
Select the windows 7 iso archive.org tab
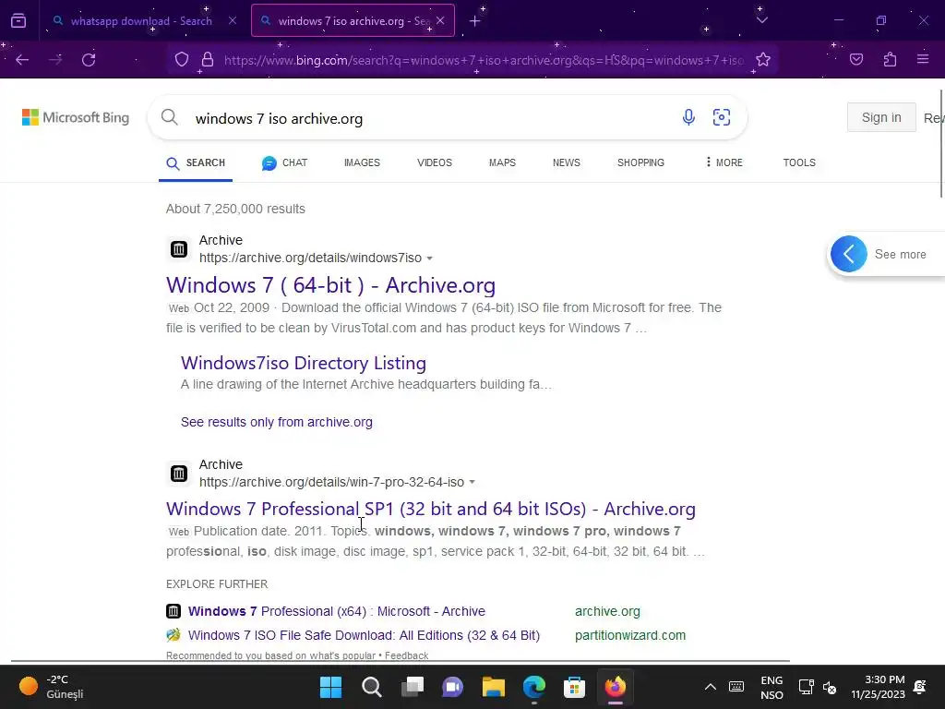click(353, 21)
